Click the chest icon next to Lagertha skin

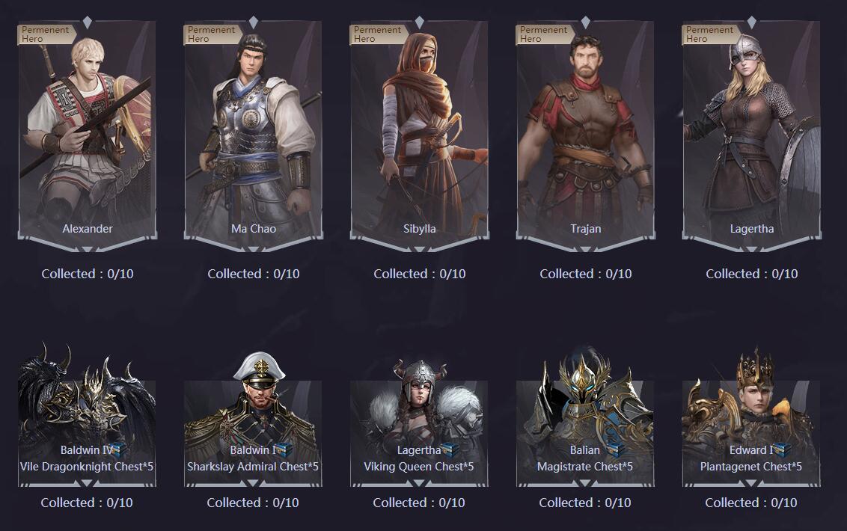(450, 449)
